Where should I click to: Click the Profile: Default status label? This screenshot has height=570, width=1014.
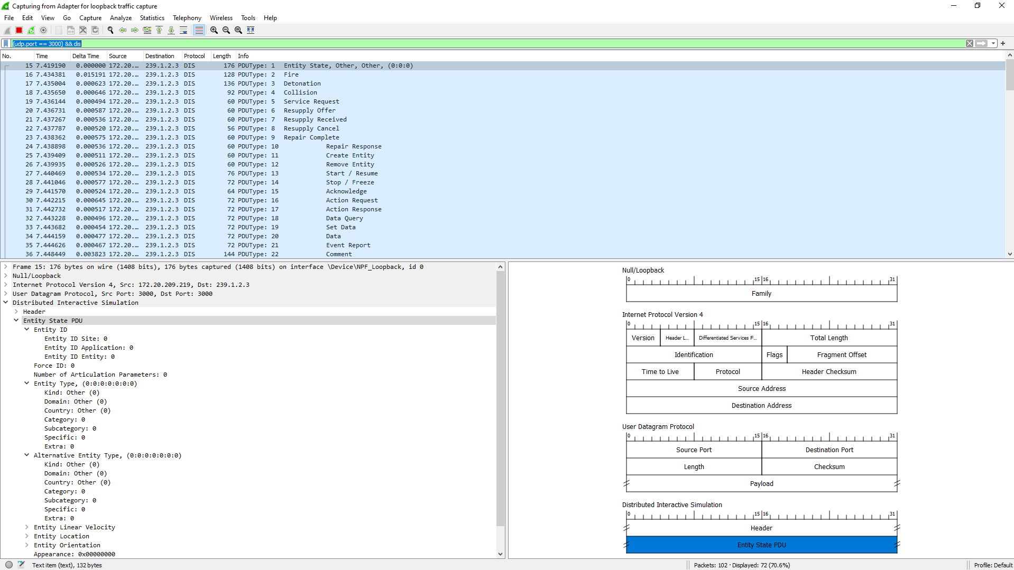[x=992, y=565]
